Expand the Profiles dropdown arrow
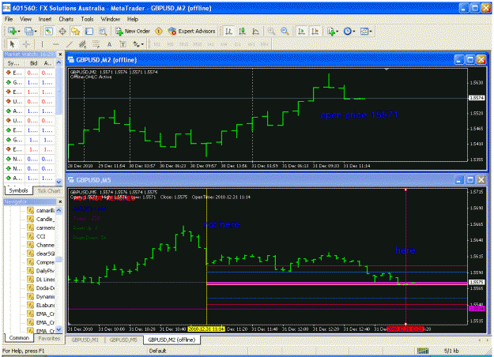 36,31
